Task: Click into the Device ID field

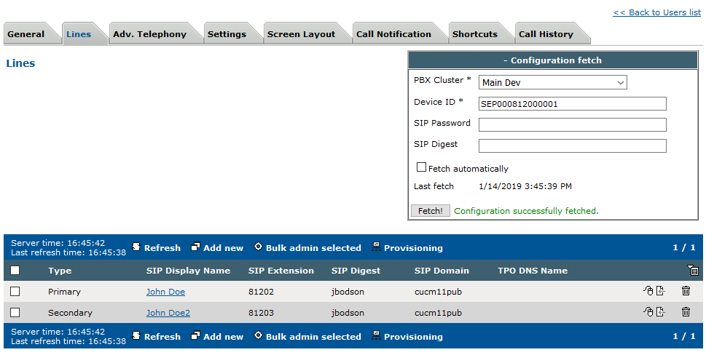Action: pyautogui.click(x=572, y=104)
